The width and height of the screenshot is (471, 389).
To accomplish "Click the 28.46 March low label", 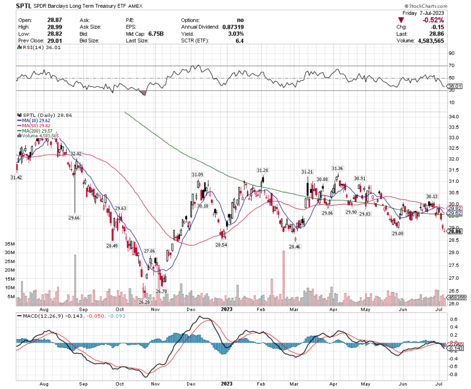I will (295, 247).
